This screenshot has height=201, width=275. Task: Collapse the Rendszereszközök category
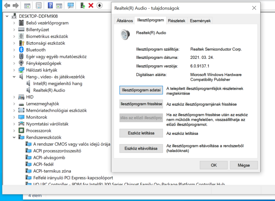(x=14, y=137)
